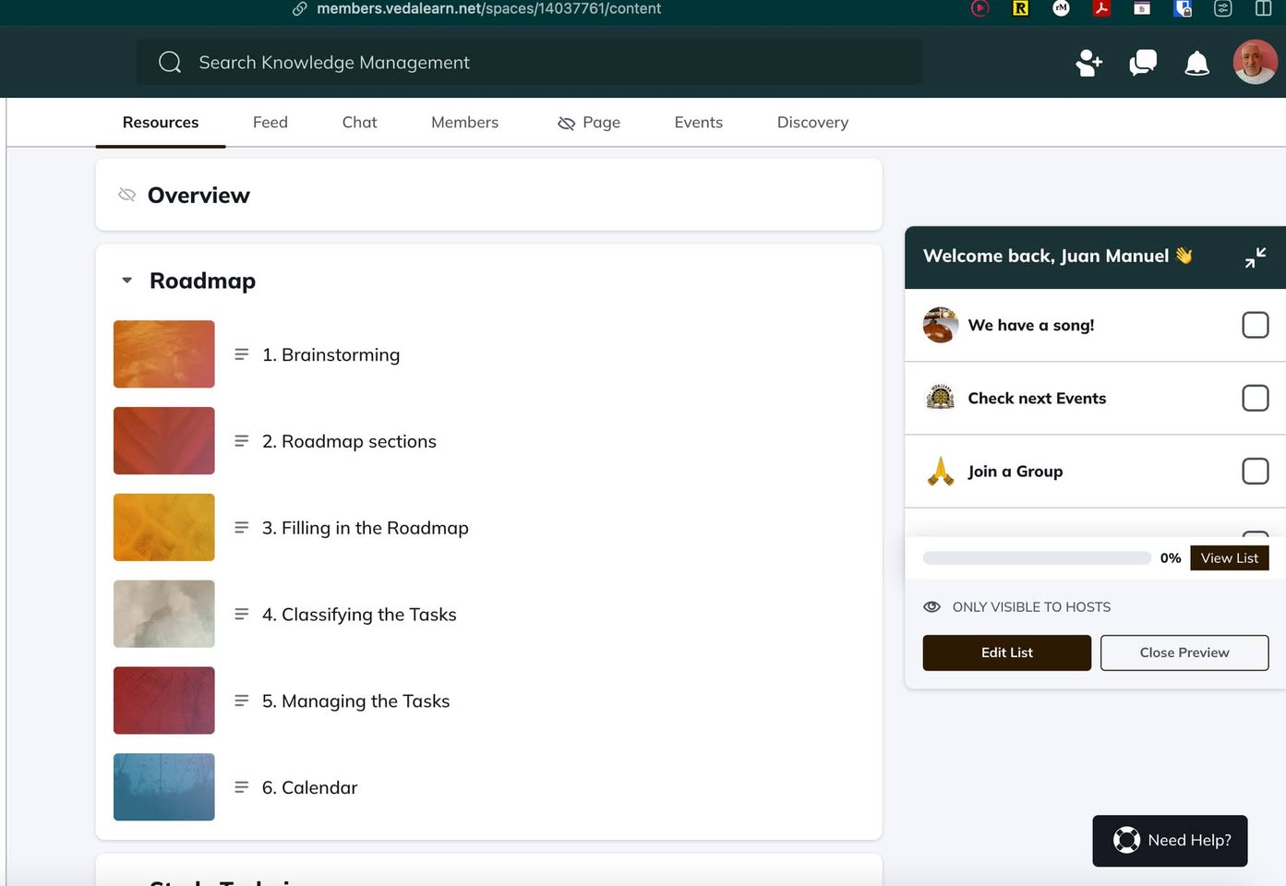Check the 'We have a song!' checkbox
1286x886 pixels.
[1255, 325]
